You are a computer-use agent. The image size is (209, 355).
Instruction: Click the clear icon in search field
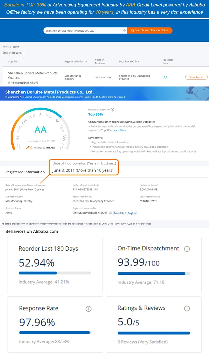[x=125, y=30]
